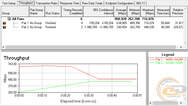Select the Pair 2 row
Screen dimensions: 188x106
pos(92,27)
